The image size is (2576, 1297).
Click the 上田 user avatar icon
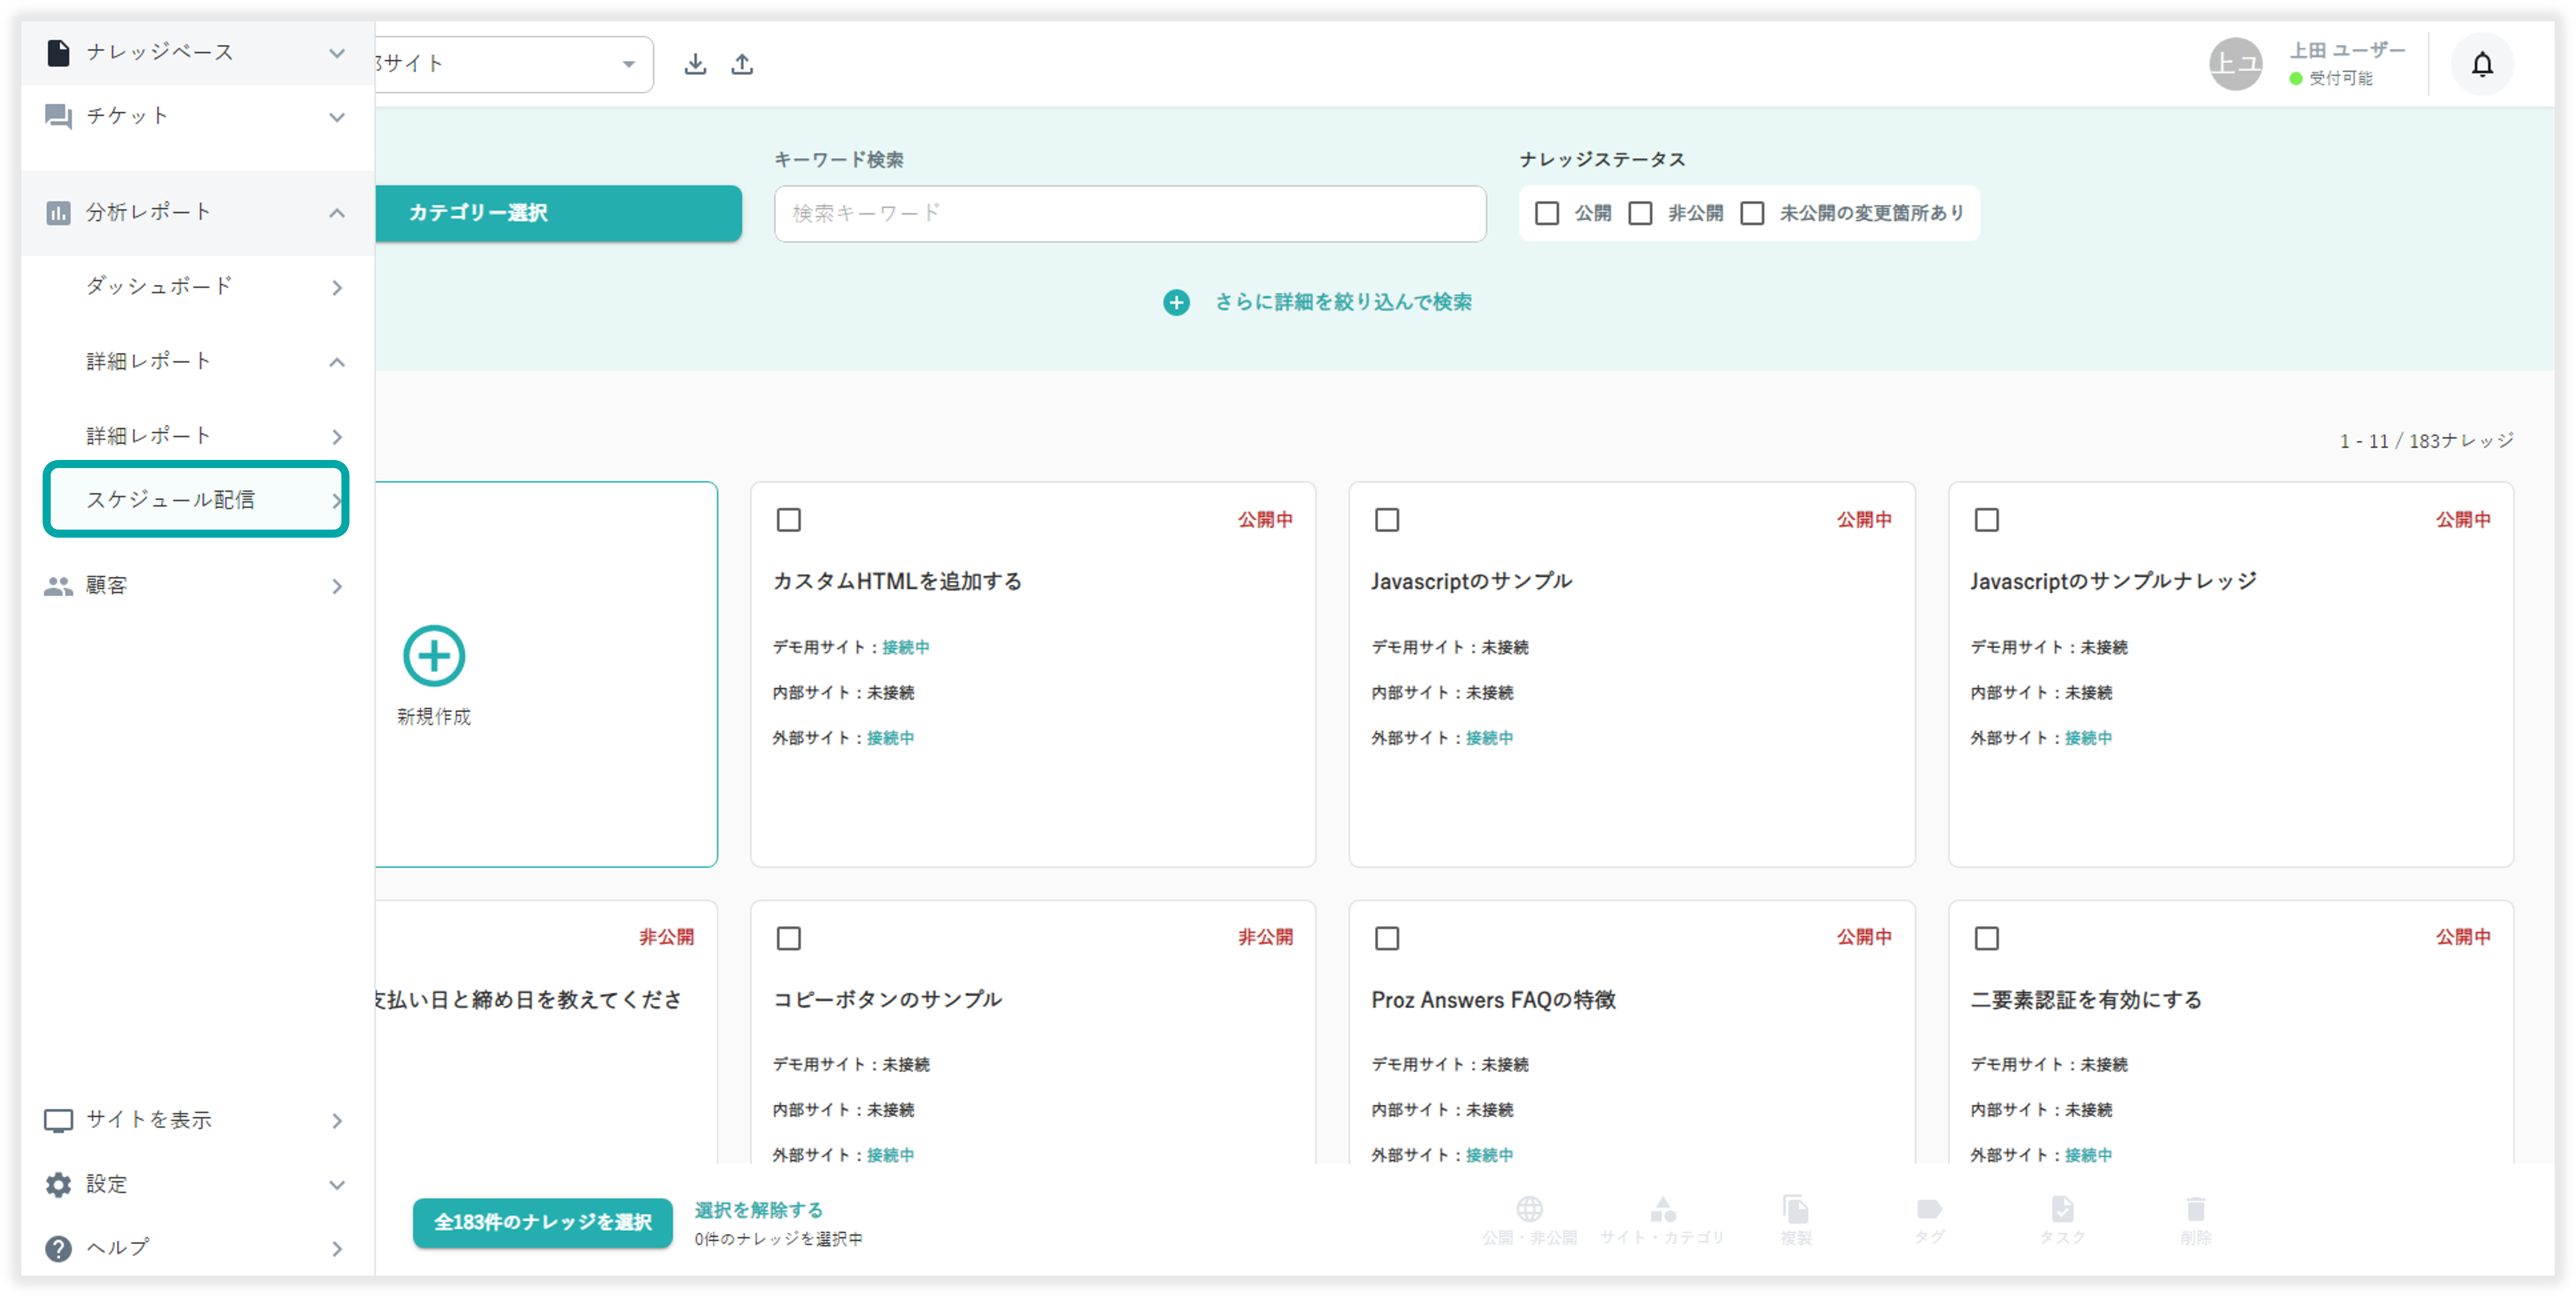(x=2235, y=65)
